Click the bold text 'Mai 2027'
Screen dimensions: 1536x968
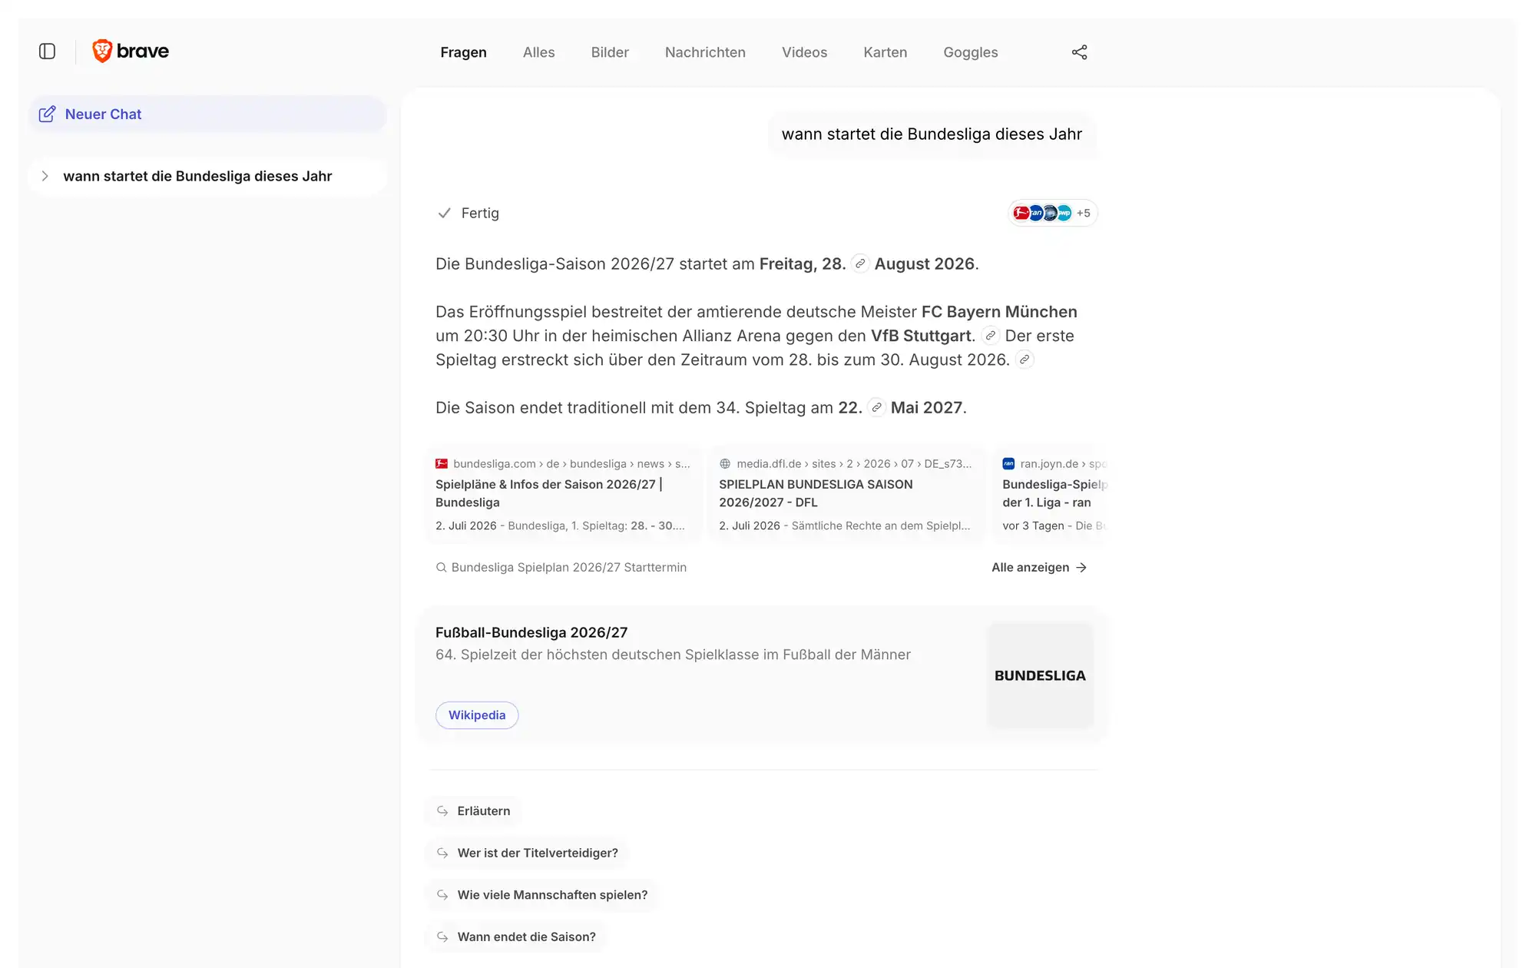pos(926,408)
